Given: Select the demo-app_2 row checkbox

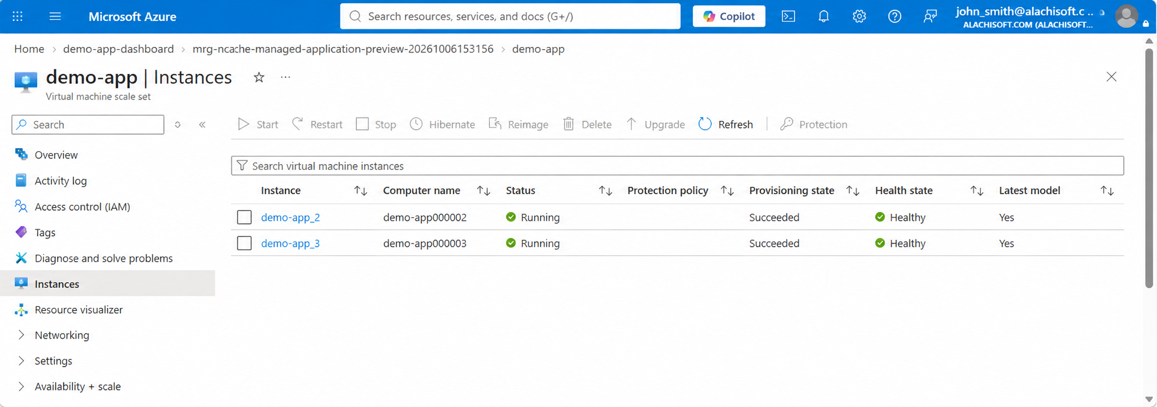Looking at the screenshot, I should click(x=244, y=217).
